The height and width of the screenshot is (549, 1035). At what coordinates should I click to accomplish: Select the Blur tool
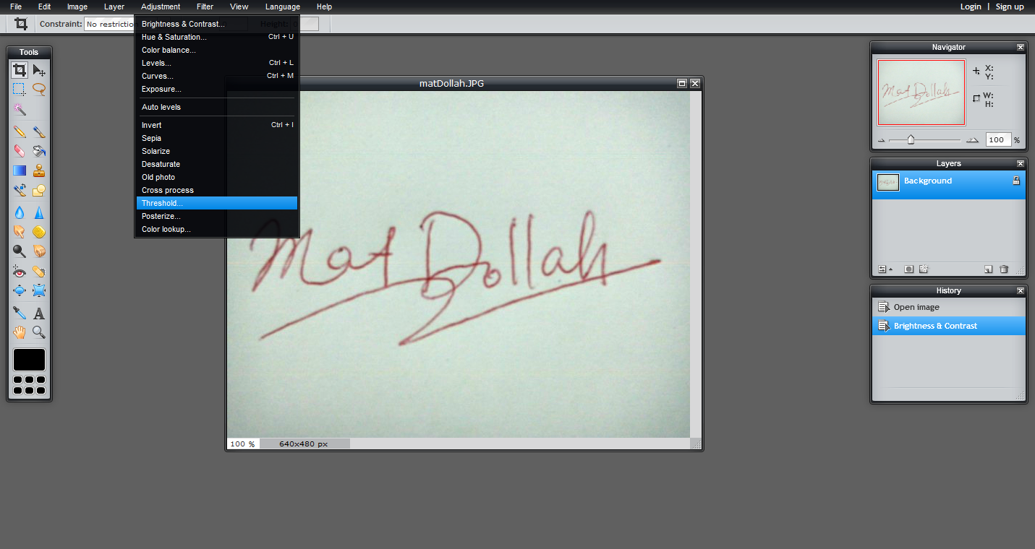20,213
